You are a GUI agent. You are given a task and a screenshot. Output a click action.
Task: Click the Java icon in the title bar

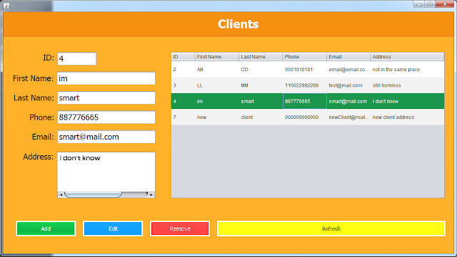(x=6, y=6)
